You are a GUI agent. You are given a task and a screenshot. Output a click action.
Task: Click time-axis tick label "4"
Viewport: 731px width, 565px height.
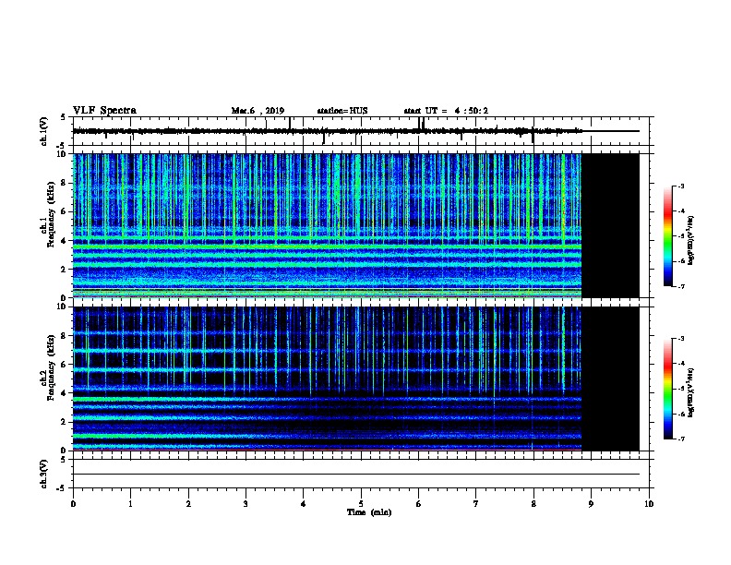tap(304, 504)
